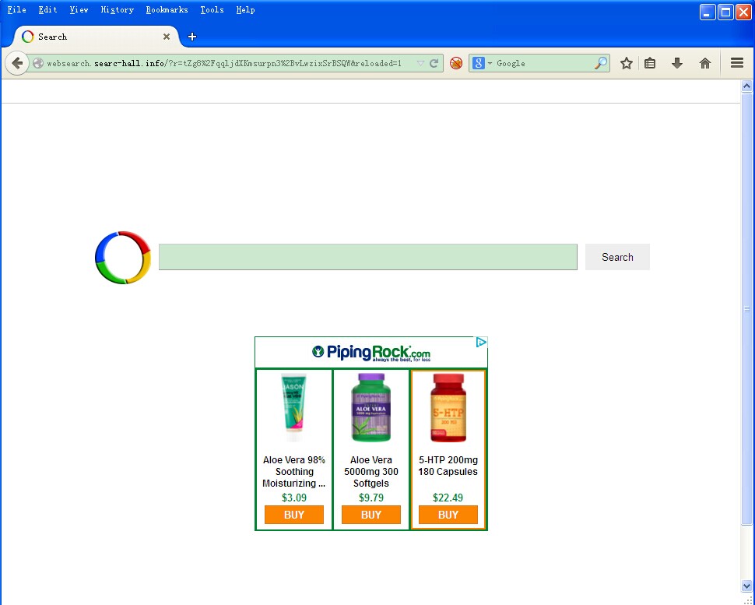Click BUY under 5-HTP 200mg Capsules

click(x=448, y=515)
